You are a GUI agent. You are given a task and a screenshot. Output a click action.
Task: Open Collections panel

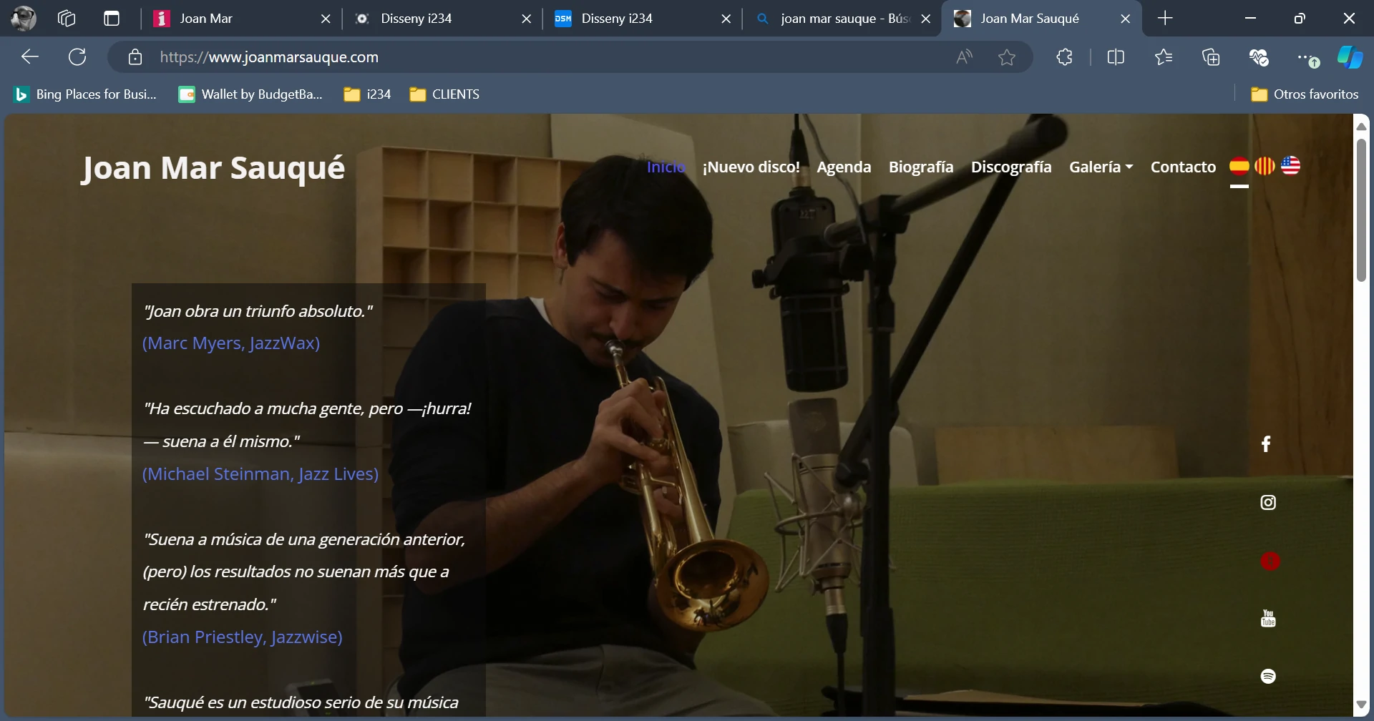click(1211, 57)
